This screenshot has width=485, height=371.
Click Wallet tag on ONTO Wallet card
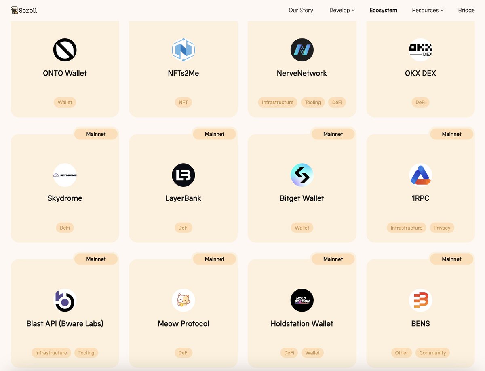click(x=65, y=102)
